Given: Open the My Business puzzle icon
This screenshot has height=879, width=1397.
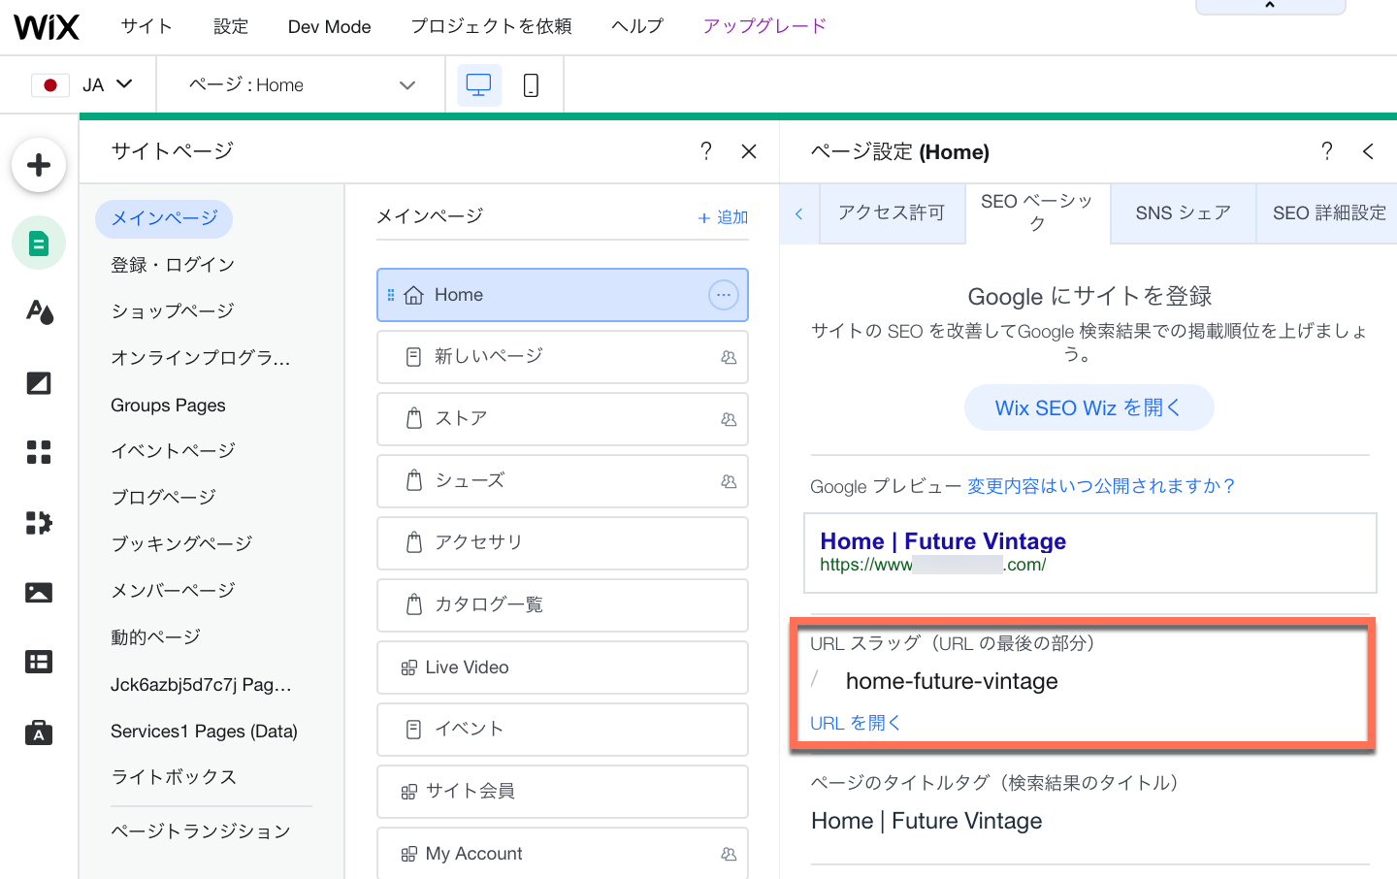Looking at the screenshot, I should point(39,523).
